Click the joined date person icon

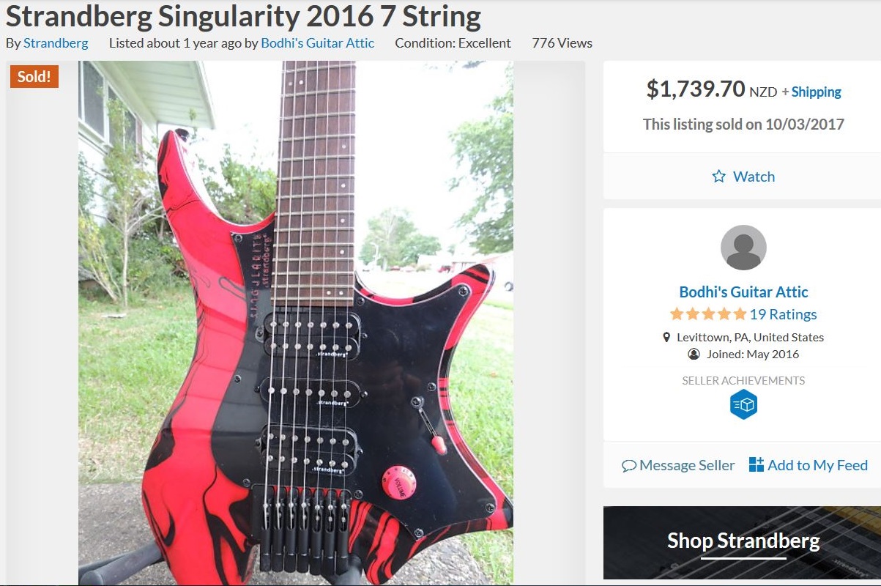[694, 355]
